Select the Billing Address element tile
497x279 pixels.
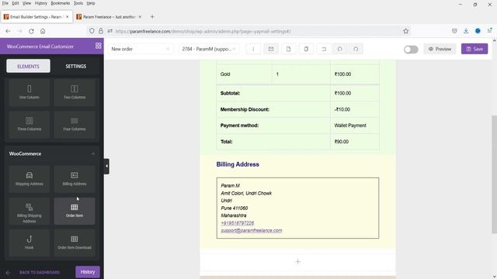point(75,179)
